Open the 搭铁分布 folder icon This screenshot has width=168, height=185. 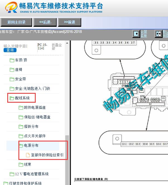21,126
